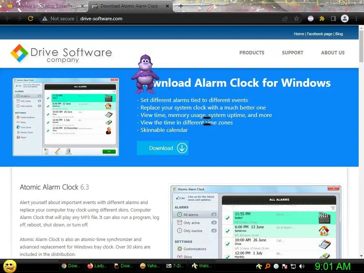Open a new tab with the plus button

[x=181, y=6]
